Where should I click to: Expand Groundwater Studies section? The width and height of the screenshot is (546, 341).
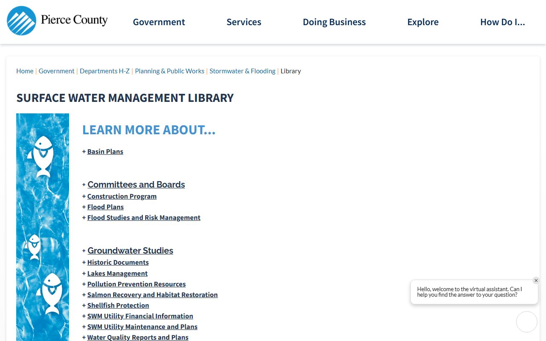(x=130, y=251)
